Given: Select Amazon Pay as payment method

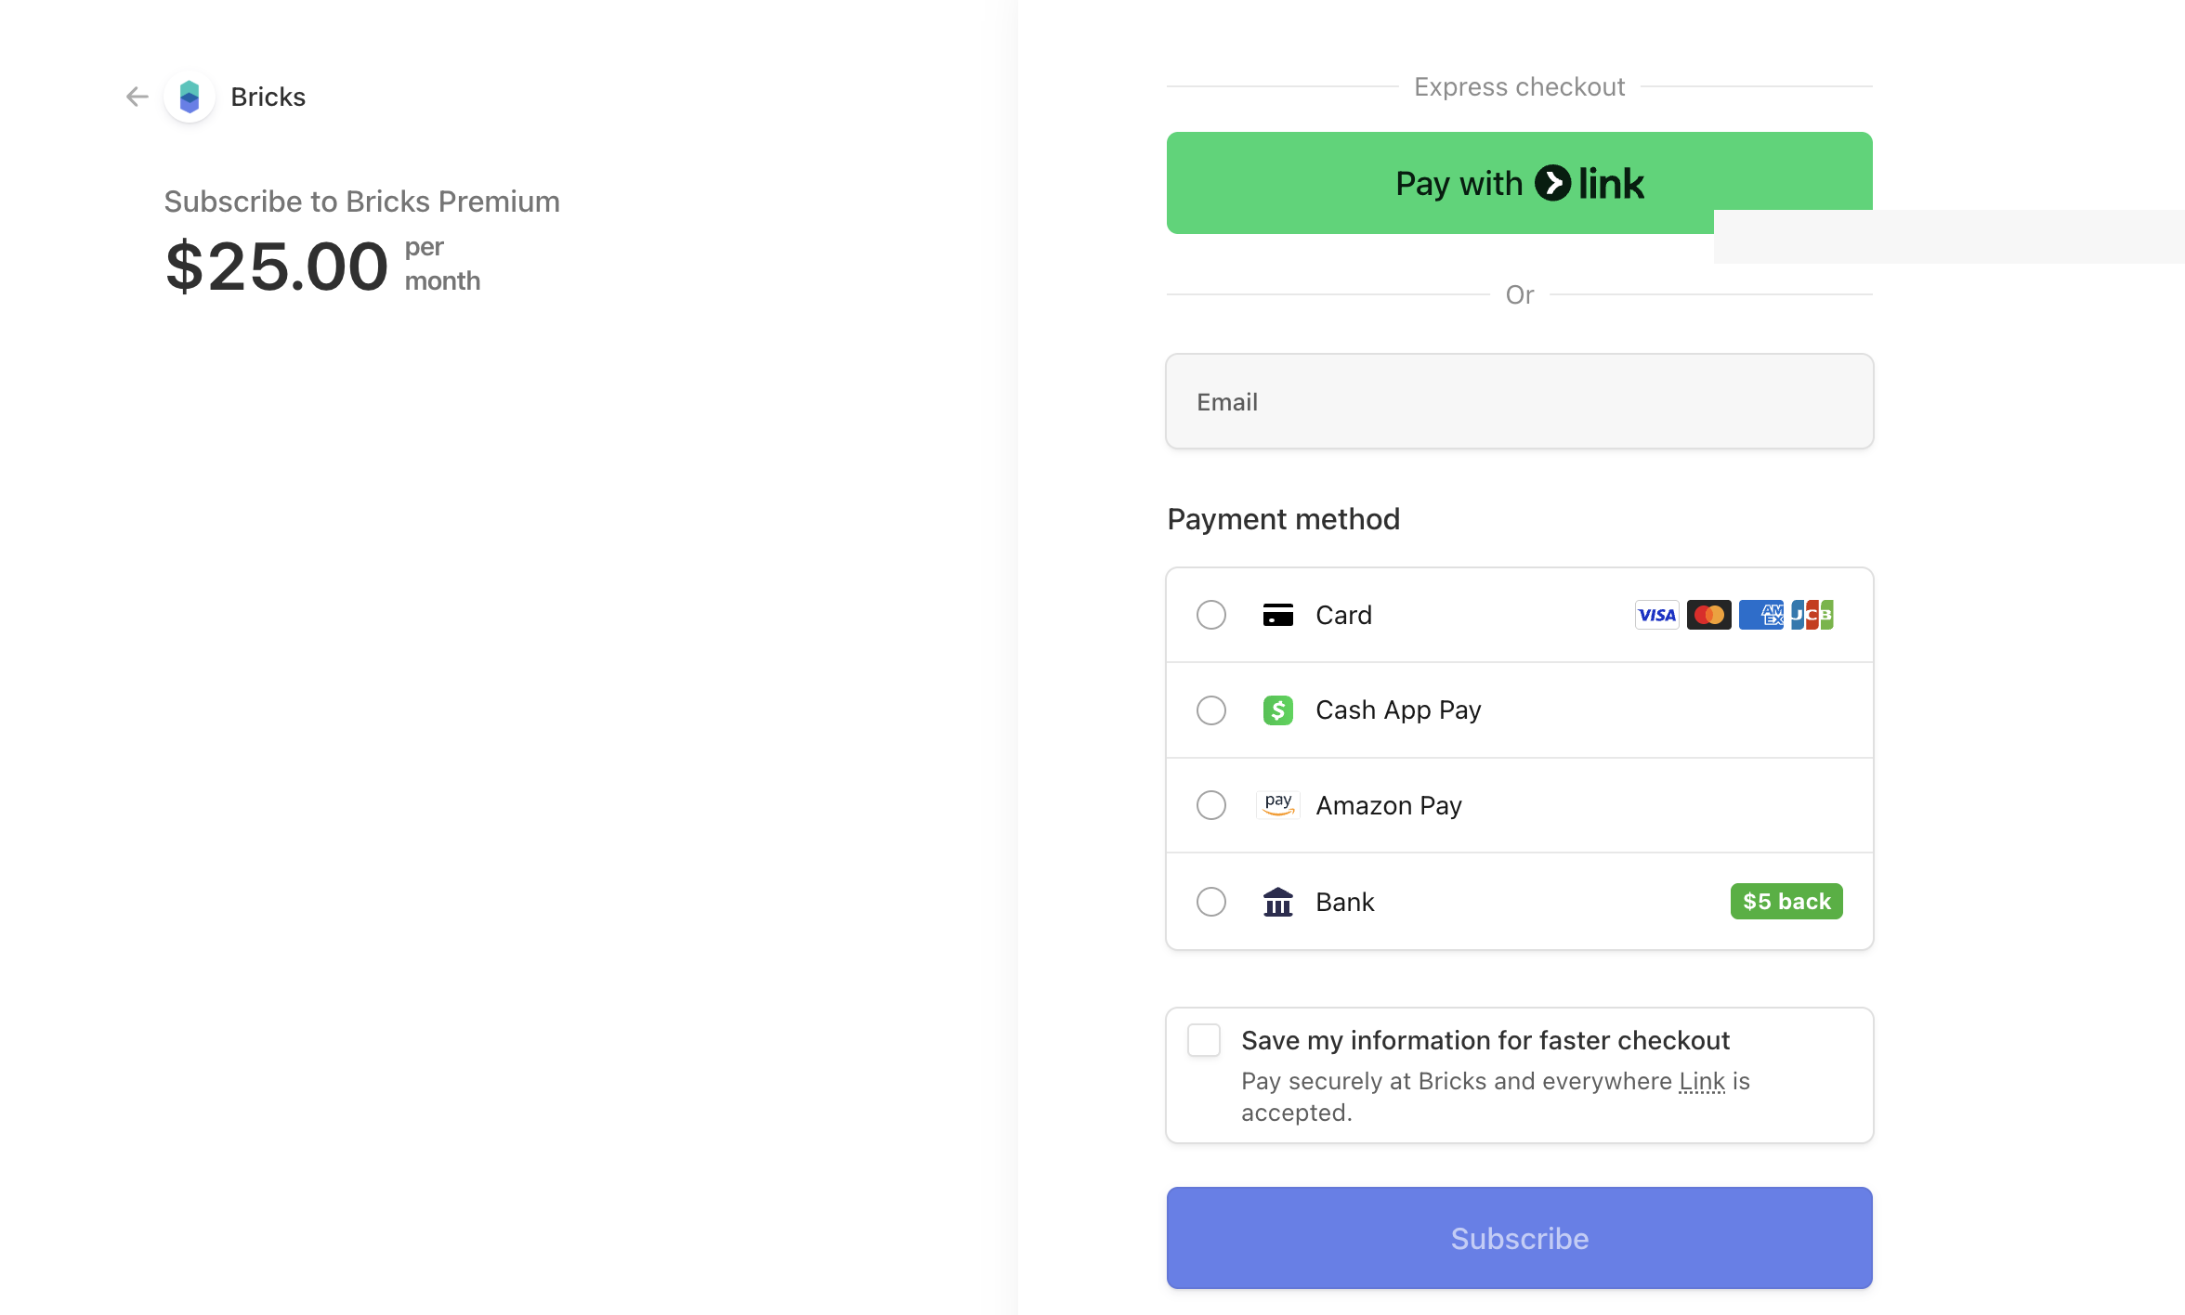Looking at the screenshot, I should coord(1211,805).
